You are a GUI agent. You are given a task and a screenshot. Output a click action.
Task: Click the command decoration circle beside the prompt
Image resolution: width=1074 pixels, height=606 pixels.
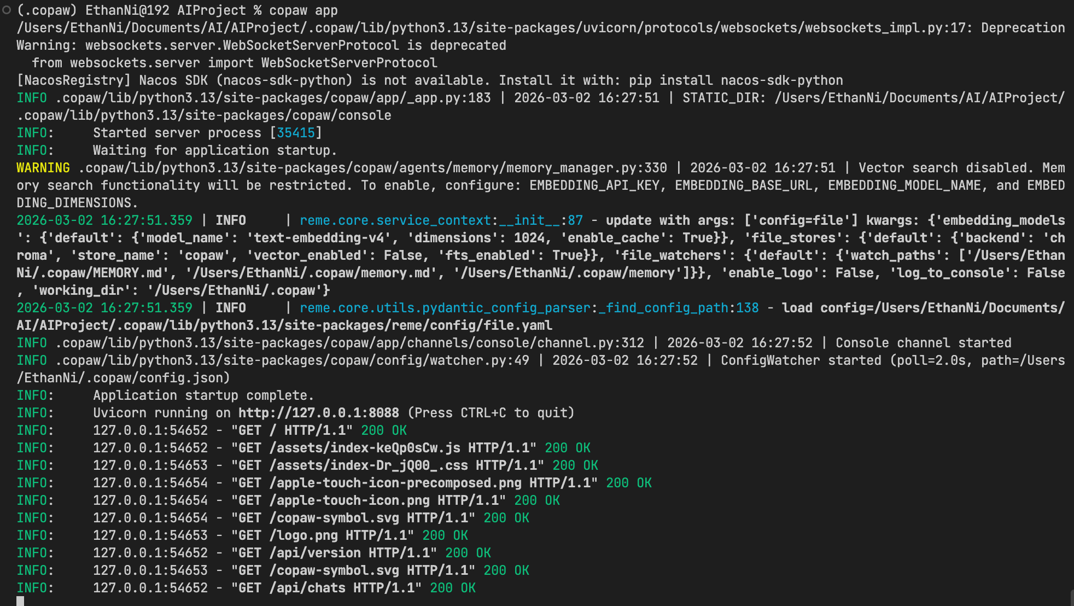[x=7, y=10]
